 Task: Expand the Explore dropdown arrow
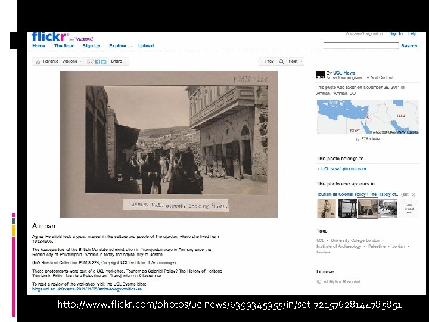[131, 46]
